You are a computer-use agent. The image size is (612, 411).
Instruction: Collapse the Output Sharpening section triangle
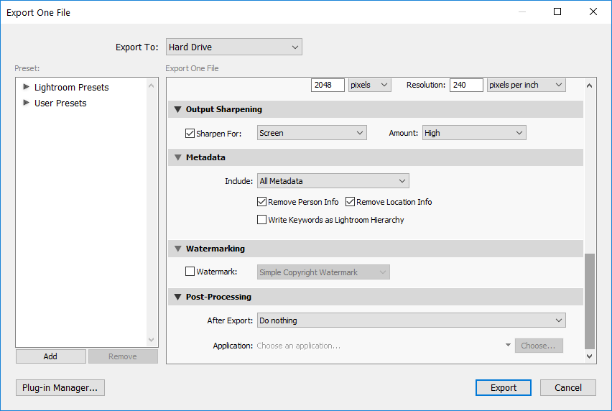[x=177, y=110]
